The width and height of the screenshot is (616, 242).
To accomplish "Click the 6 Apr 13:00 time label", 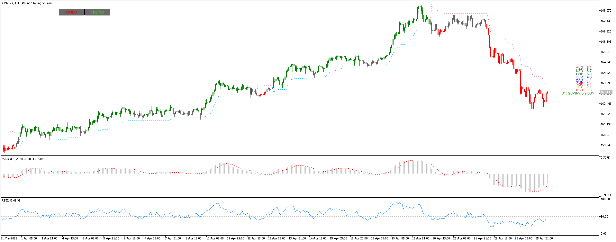I will (132, 238).
